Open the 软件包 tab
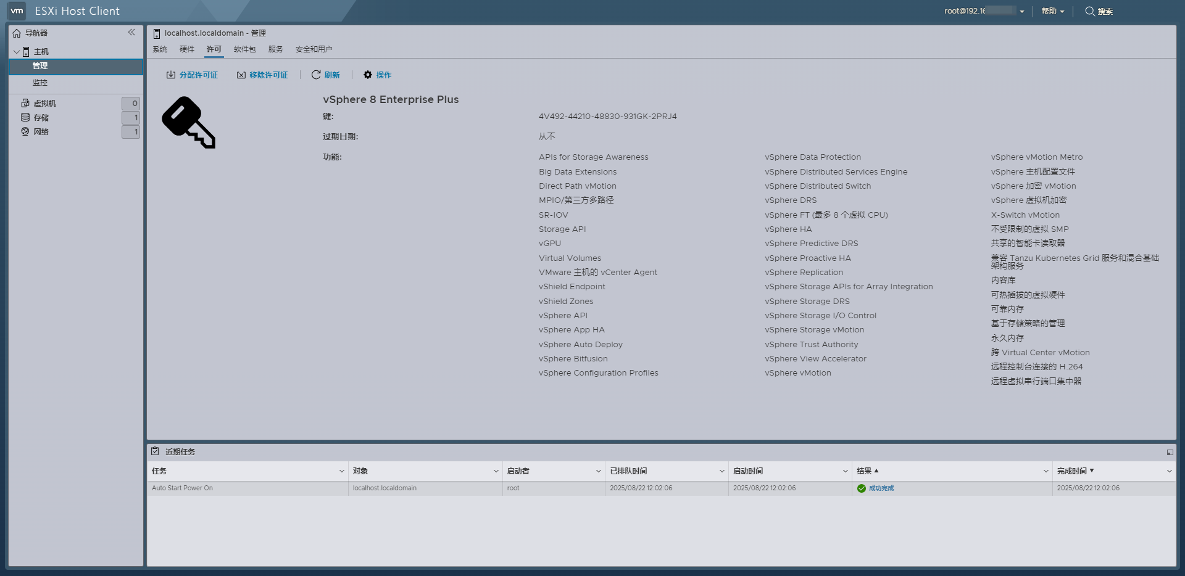The image size is (1185, 576). coord(244,49)
